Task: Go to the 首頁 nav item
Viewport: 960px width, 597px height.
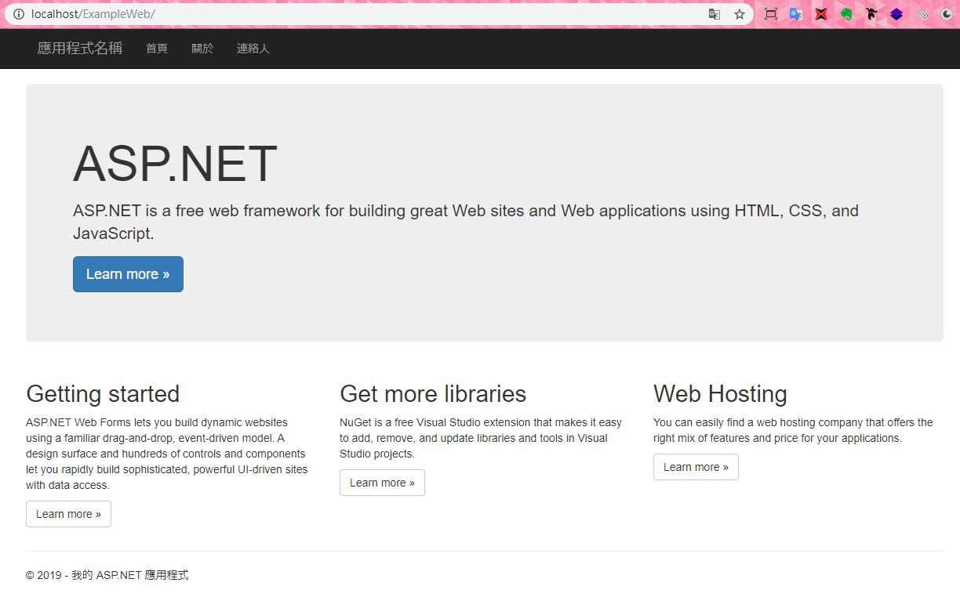Action: [x=157, y=49]
